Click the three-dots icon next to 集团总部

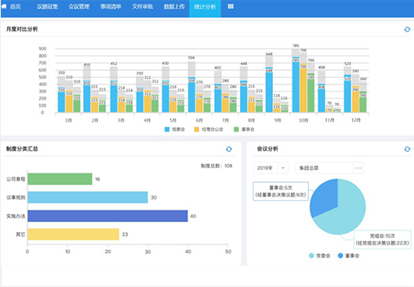(x=358, y=168)
